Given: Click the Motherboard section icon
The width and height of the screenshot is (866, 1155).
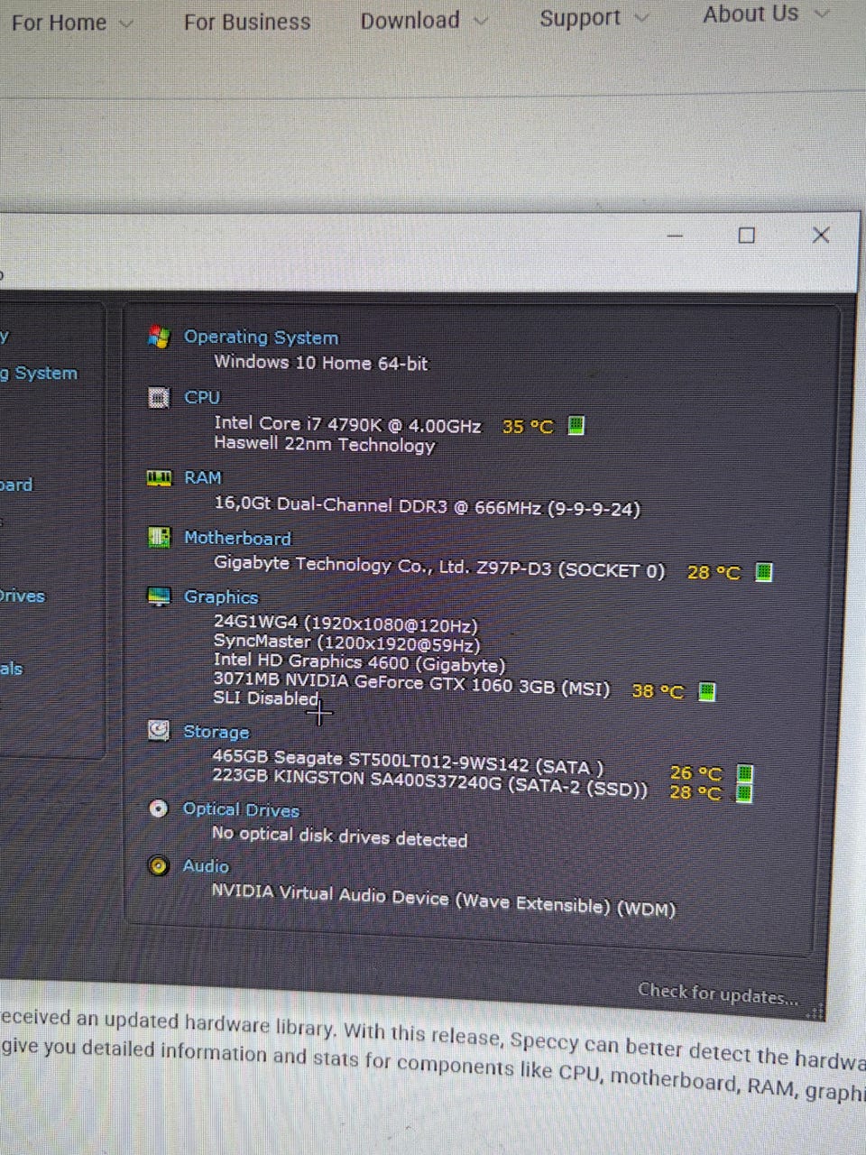Looking at the screenshot, I should 159,537.
